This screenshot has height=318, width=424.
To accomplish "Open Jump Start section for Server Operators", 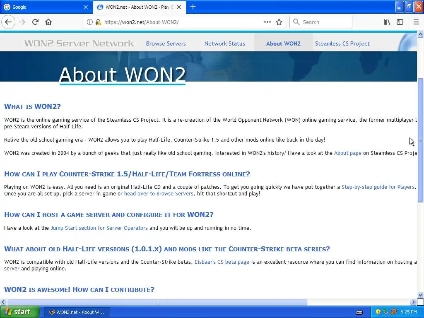I will (x=99, y=228).
